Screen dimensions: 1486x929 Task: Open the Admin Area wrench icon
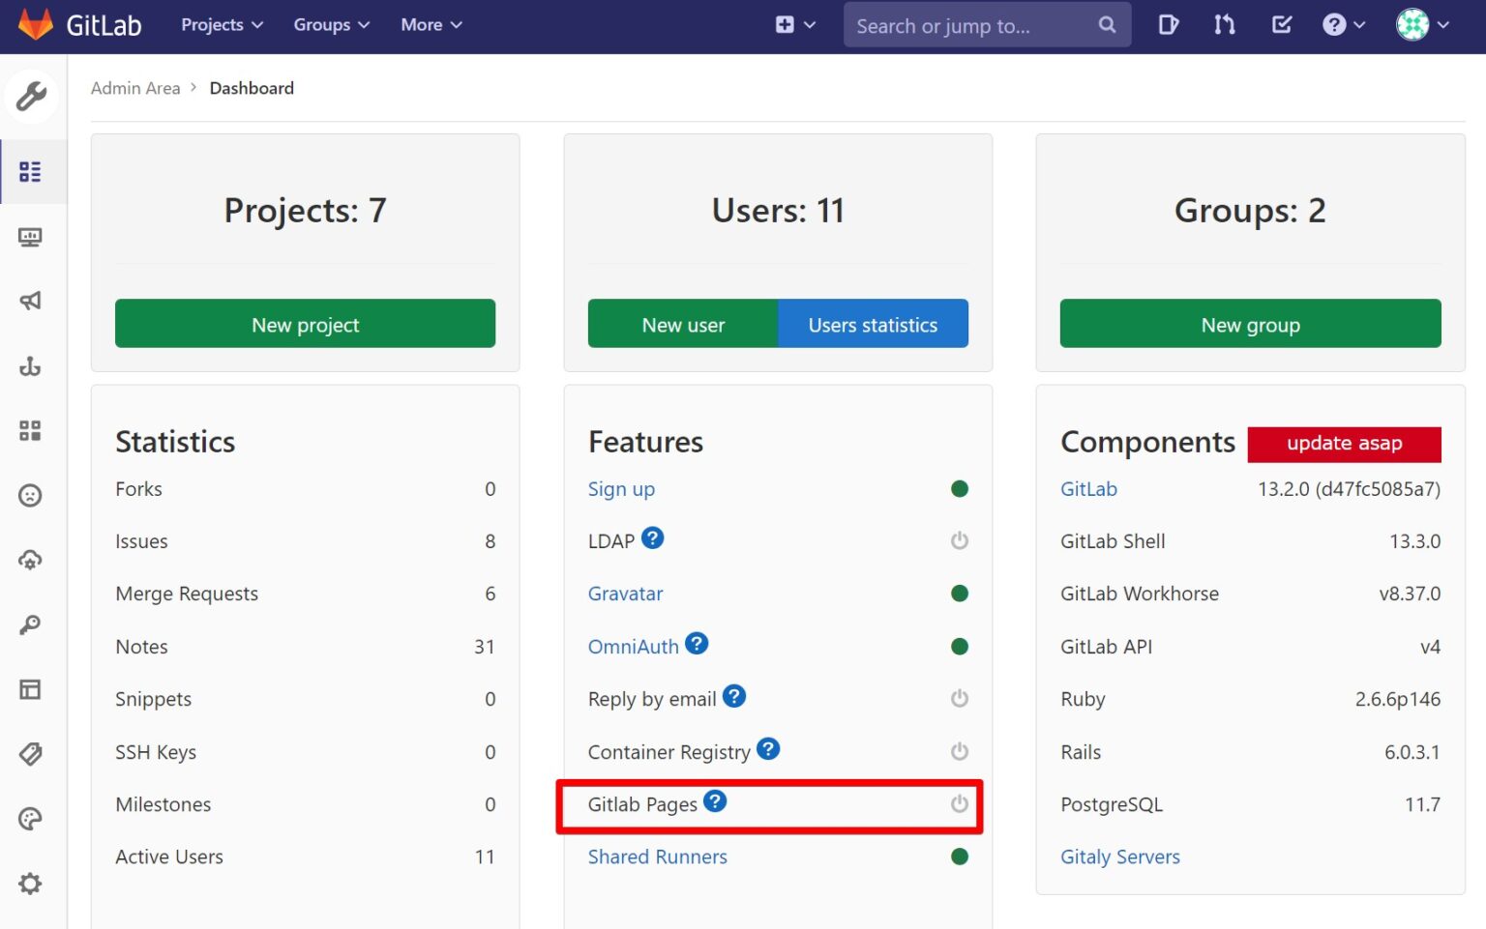pyautogui.click(x=31, y=97)
